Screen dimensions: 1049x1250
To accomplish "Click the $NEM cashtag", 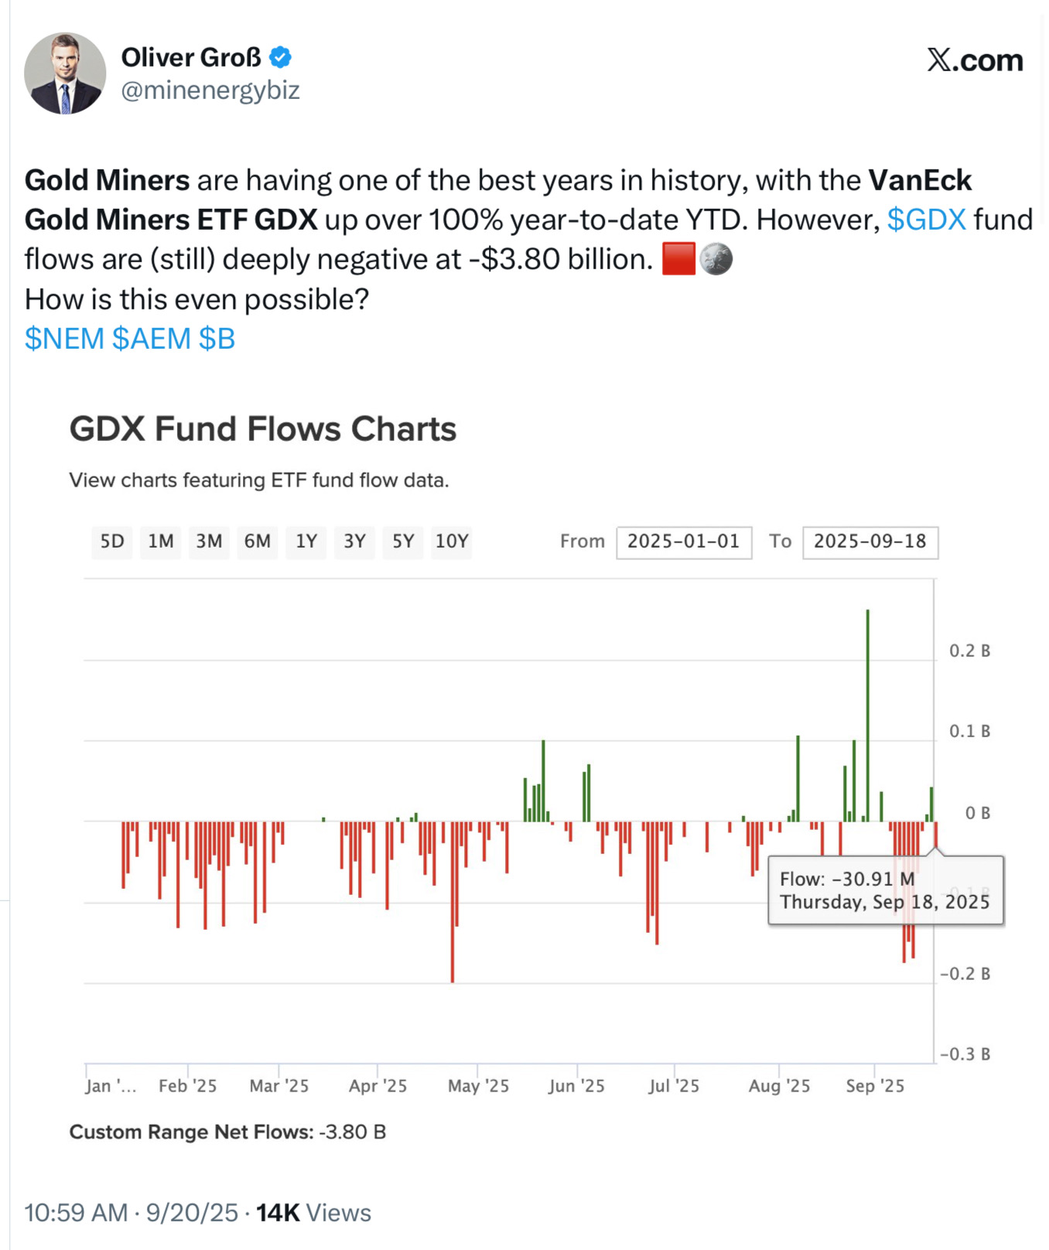I will pos(64,339).
